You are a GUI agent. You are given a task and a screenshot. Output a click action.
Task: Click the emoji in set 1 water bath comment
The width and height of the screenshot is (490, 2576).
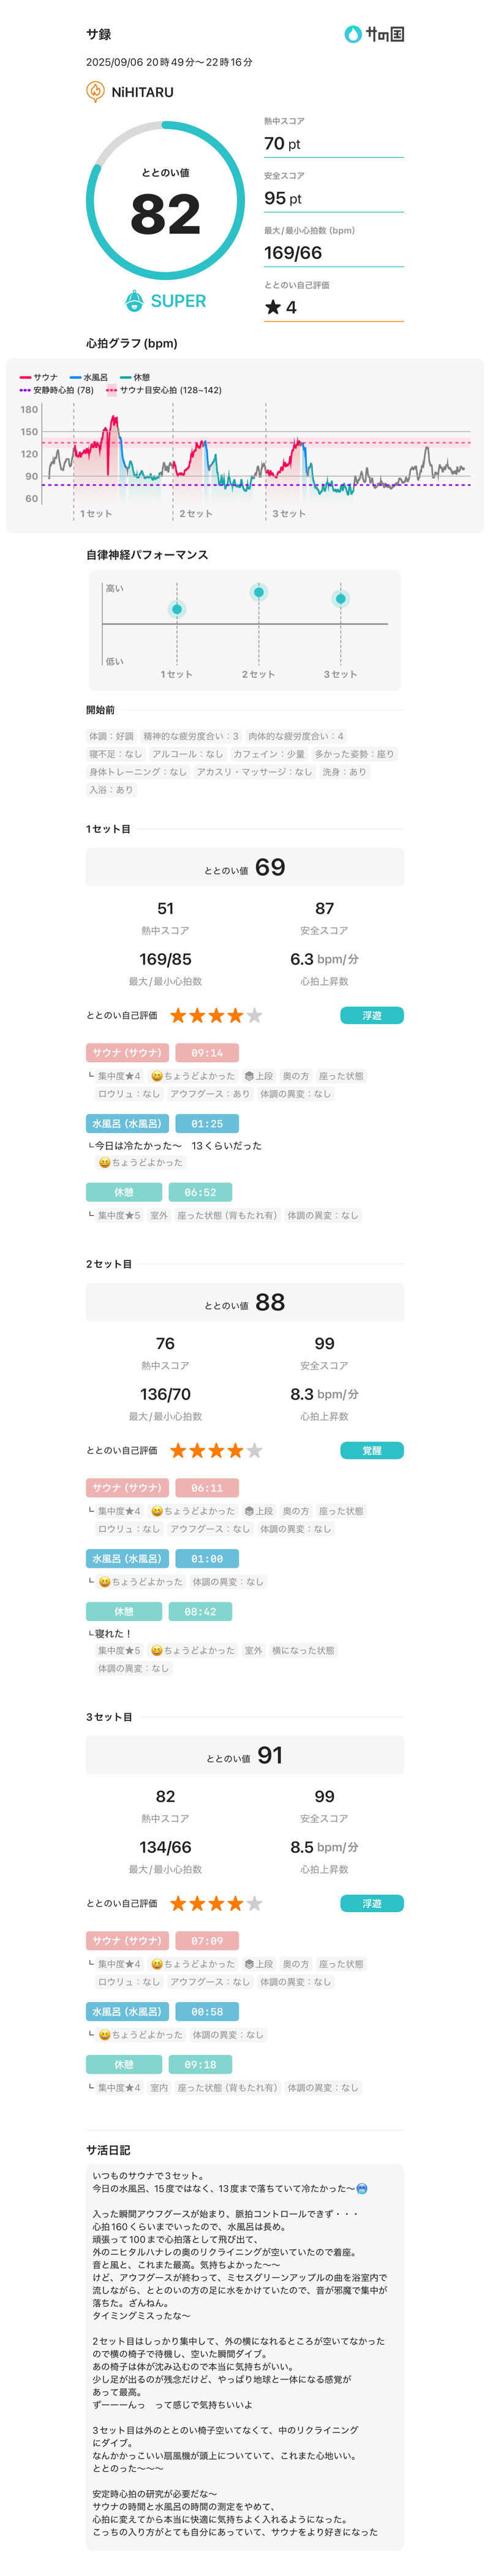[104, 1162]
